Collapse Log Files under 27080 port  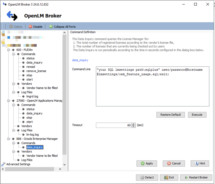tap(13, 130)
